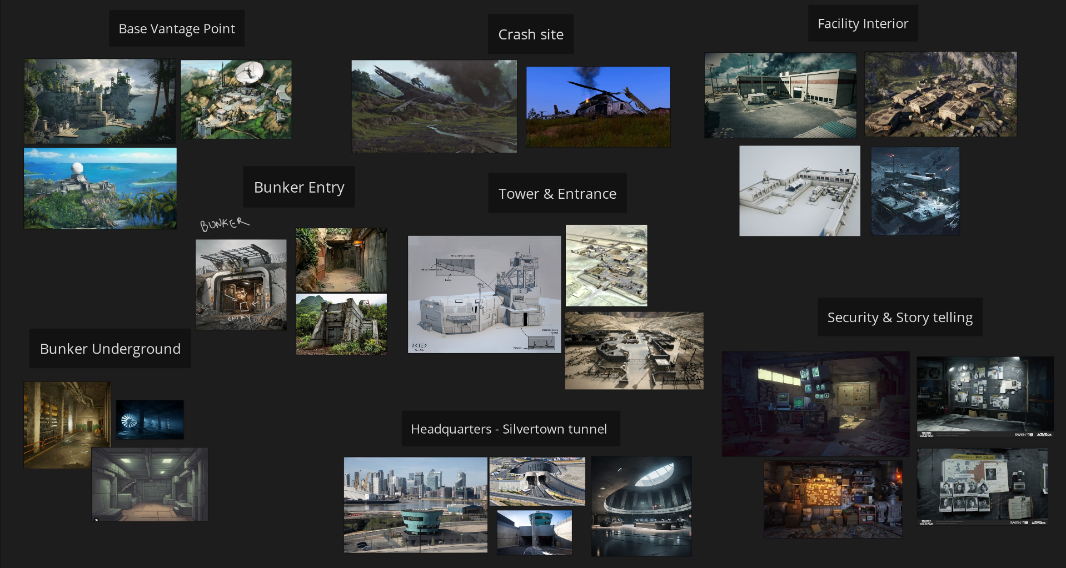Select the aerial tunnel portal render
Screen dimensions: 1066x568
[x=537, y=481]
